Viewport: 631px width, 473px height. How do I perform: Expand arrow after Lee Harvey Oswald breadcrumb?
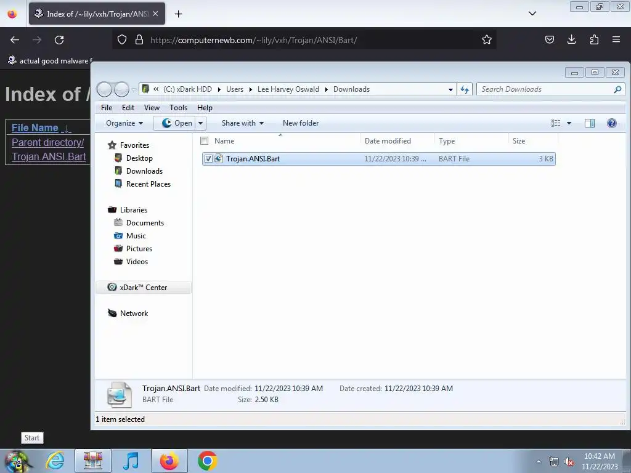click(327, 89)
